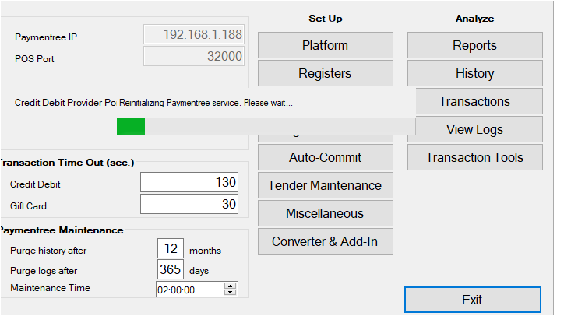Click the 'POS Port' label

34,59
